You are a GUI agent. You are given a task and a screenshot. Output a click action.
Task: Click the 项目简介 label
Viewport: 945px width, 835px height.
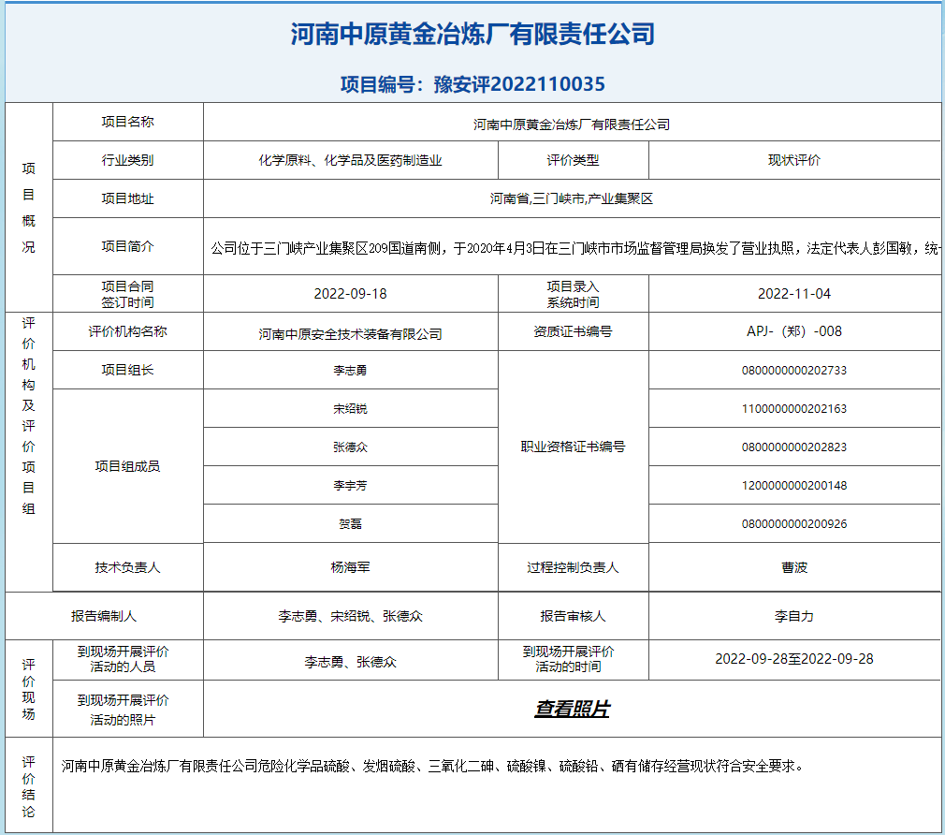[128, 246]
